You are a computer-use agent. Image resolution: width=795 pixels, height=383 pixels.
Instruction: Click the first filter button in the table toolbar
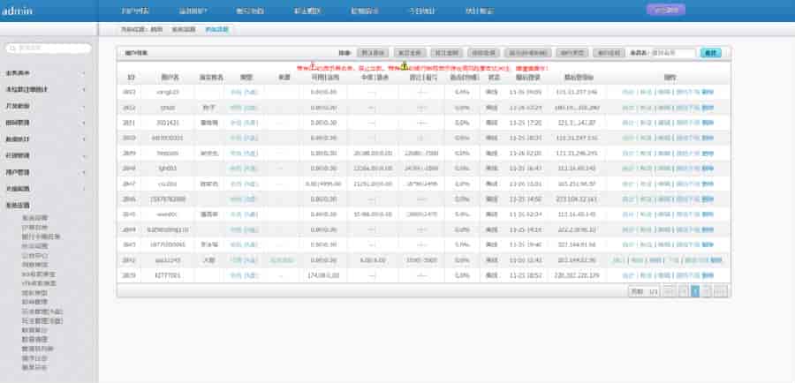tap(371, 53)
